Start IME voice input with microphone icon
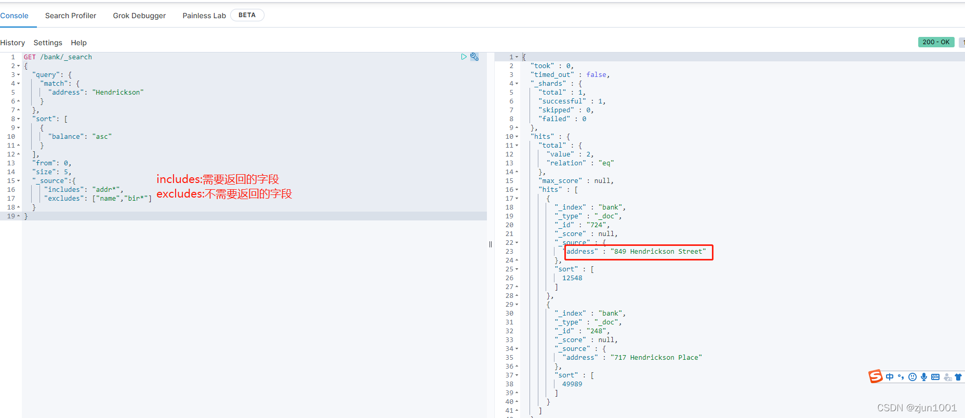The image size is (965, 418). coord(924,377)
